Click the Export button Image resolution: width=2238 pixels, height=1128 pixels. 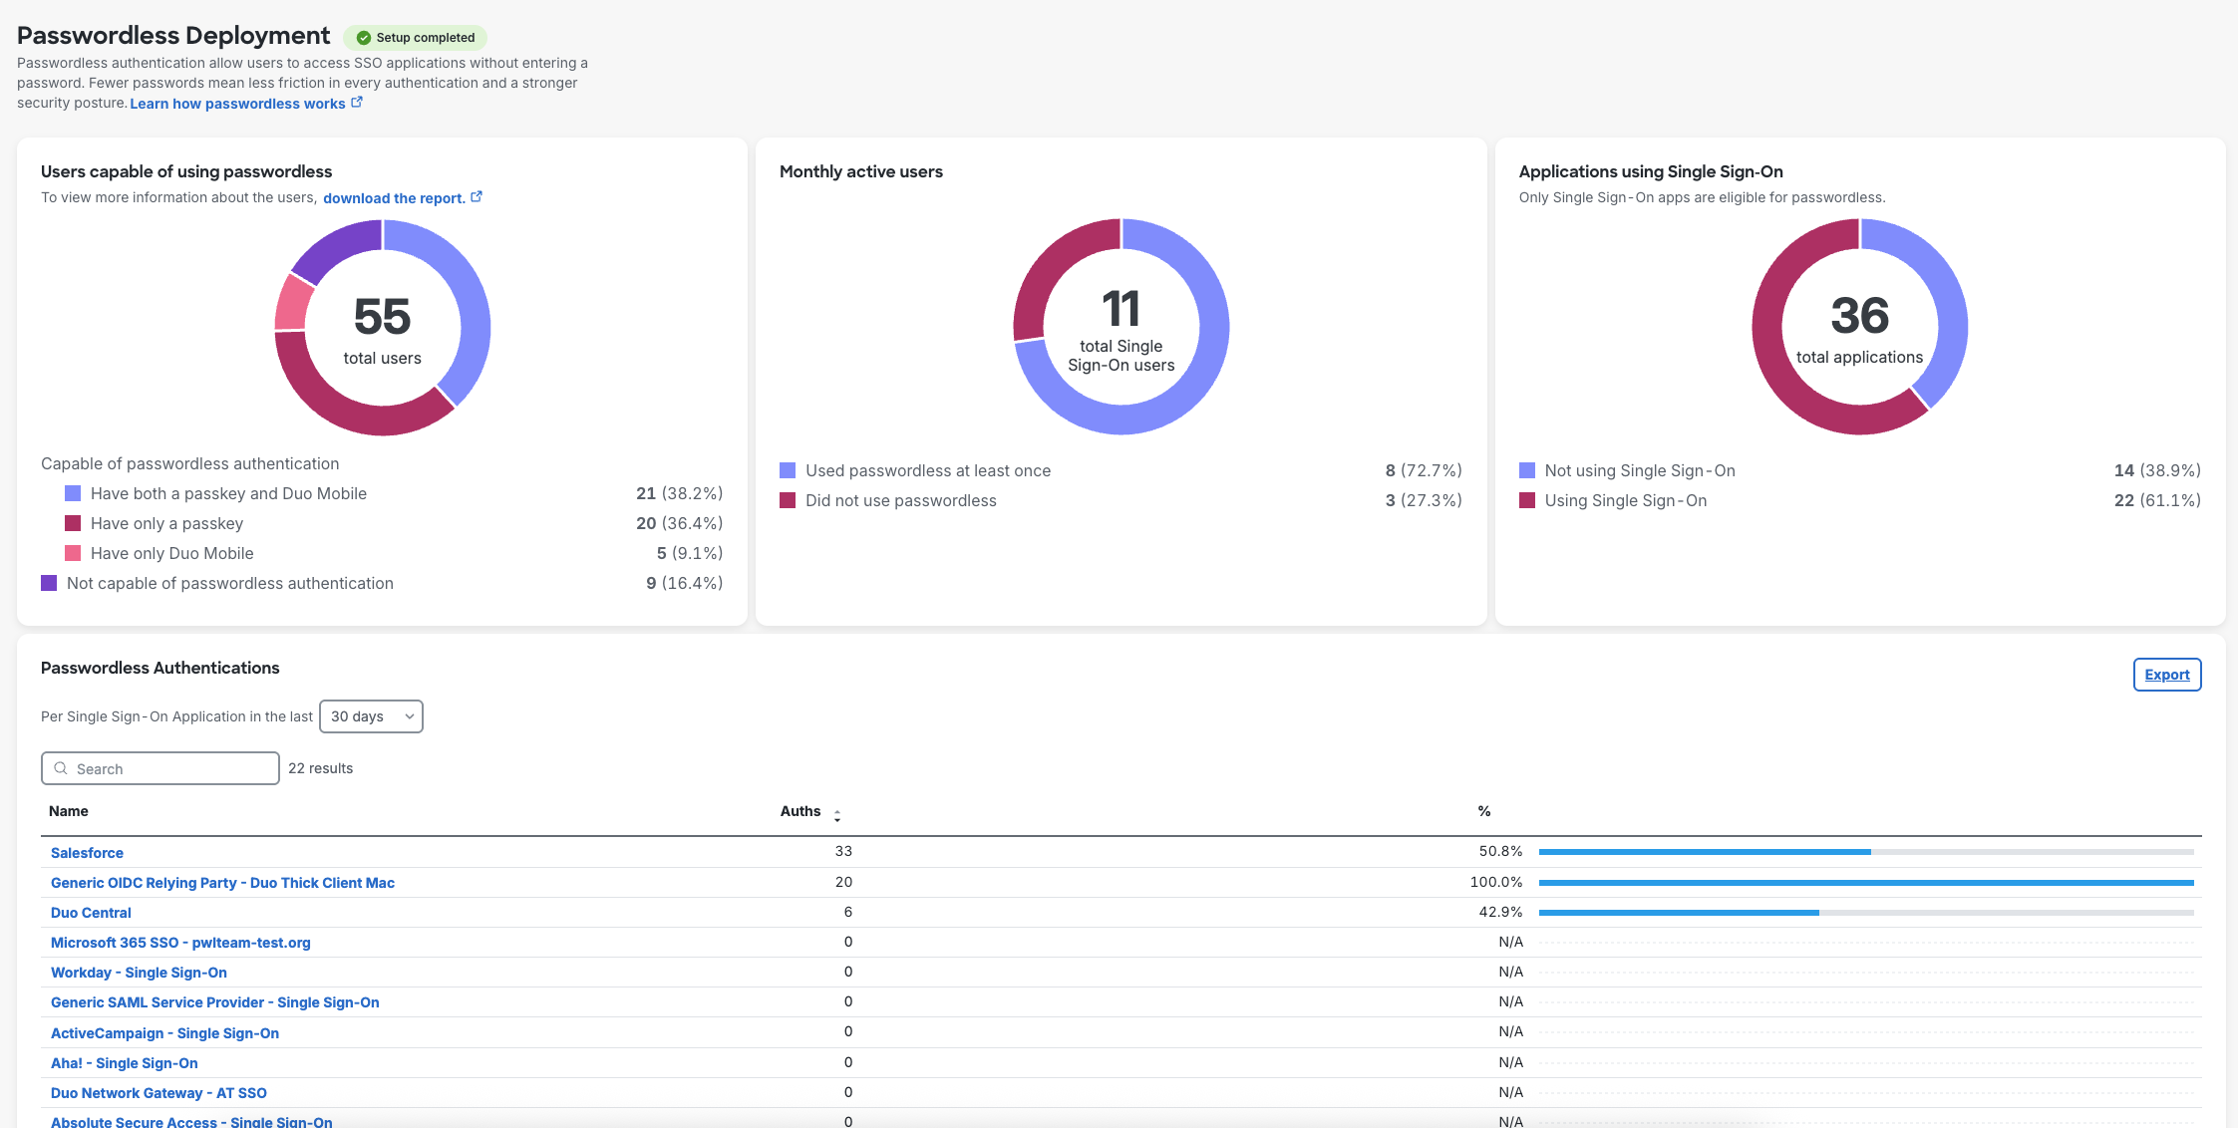[2166, 675]
